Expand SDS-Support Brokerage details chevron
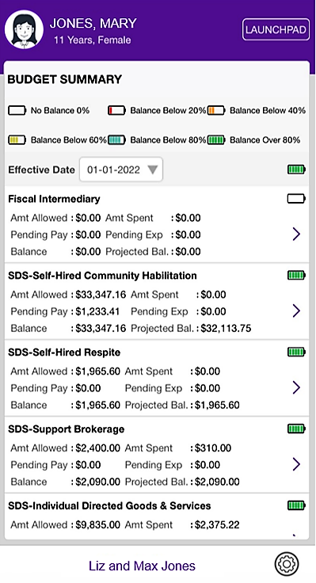Screen dimensions: 316x583 (x=296, y=464)
